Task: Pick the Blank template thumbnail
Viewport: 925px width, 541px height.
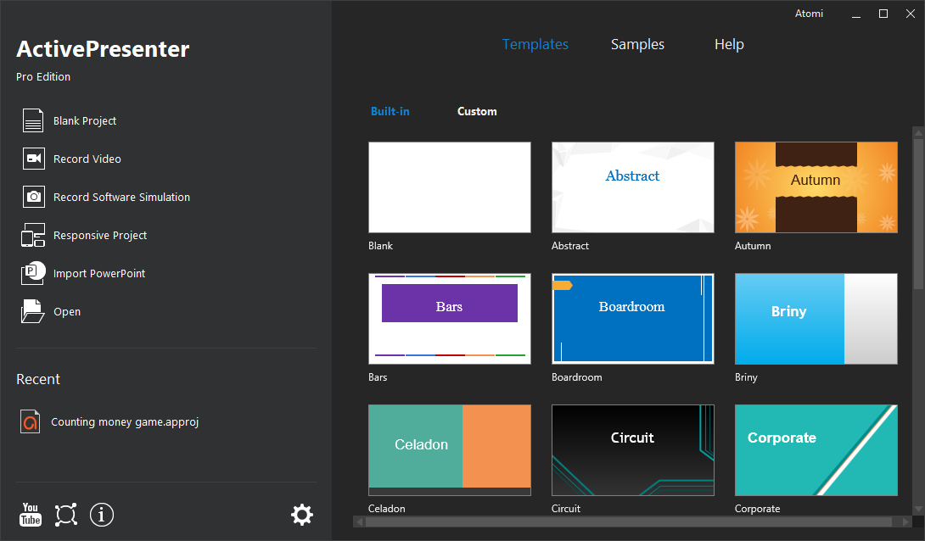Action: pyautogui.click(x=450, y=187)
